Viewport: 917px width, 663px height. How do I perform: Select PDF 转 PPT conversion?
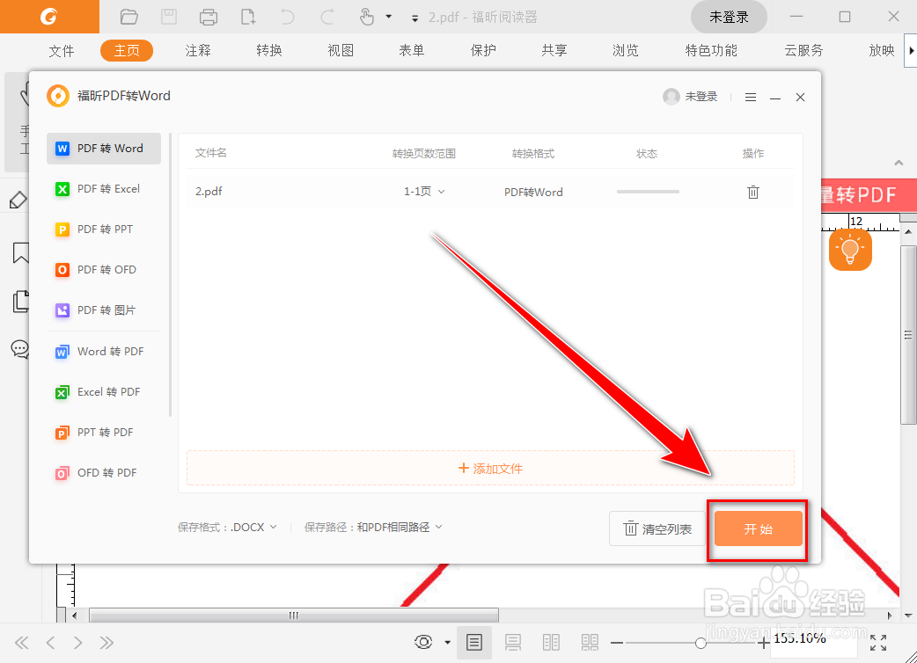pyautogui.click(x=104, y=229)
